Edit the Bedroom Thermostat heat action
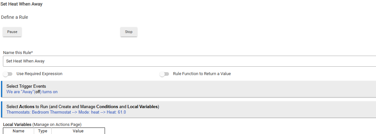The image size is (376, 134). point(66,112)
